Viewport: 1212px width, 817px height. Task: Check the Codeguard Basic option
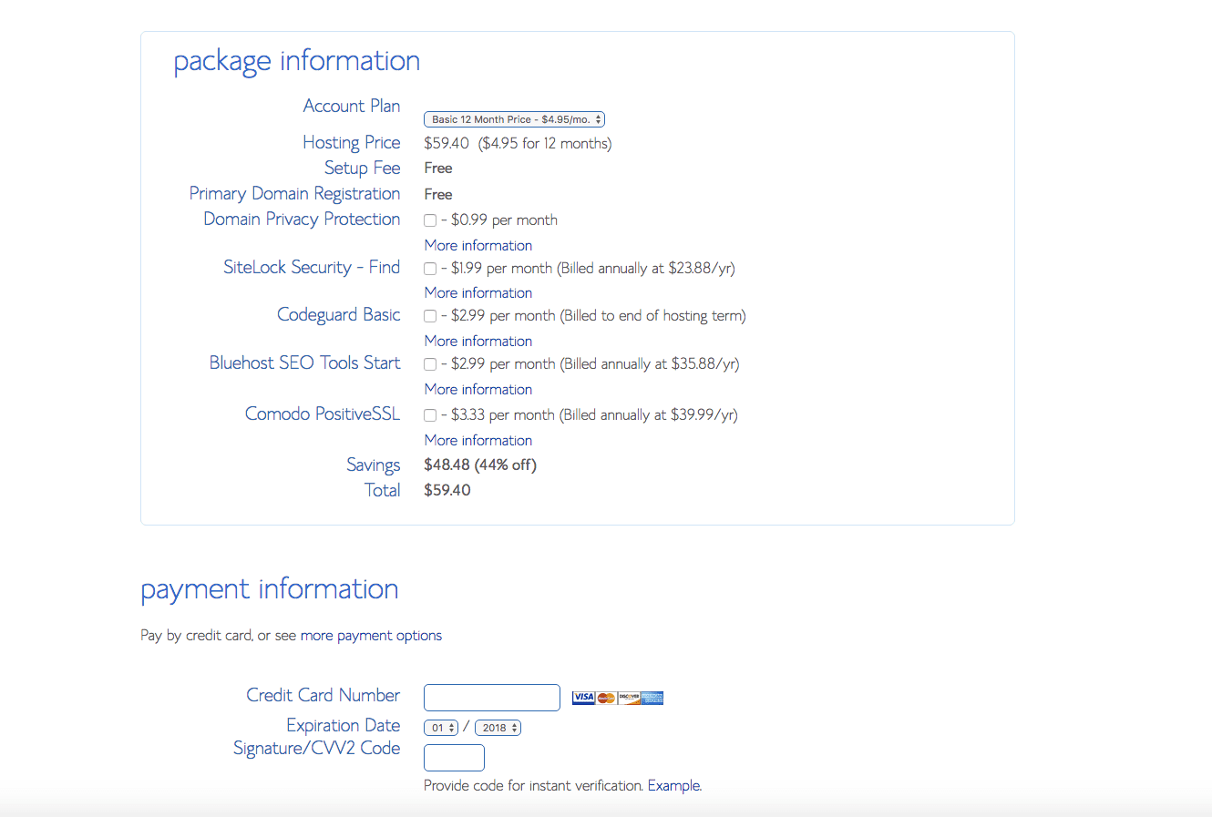click(430, 316)
